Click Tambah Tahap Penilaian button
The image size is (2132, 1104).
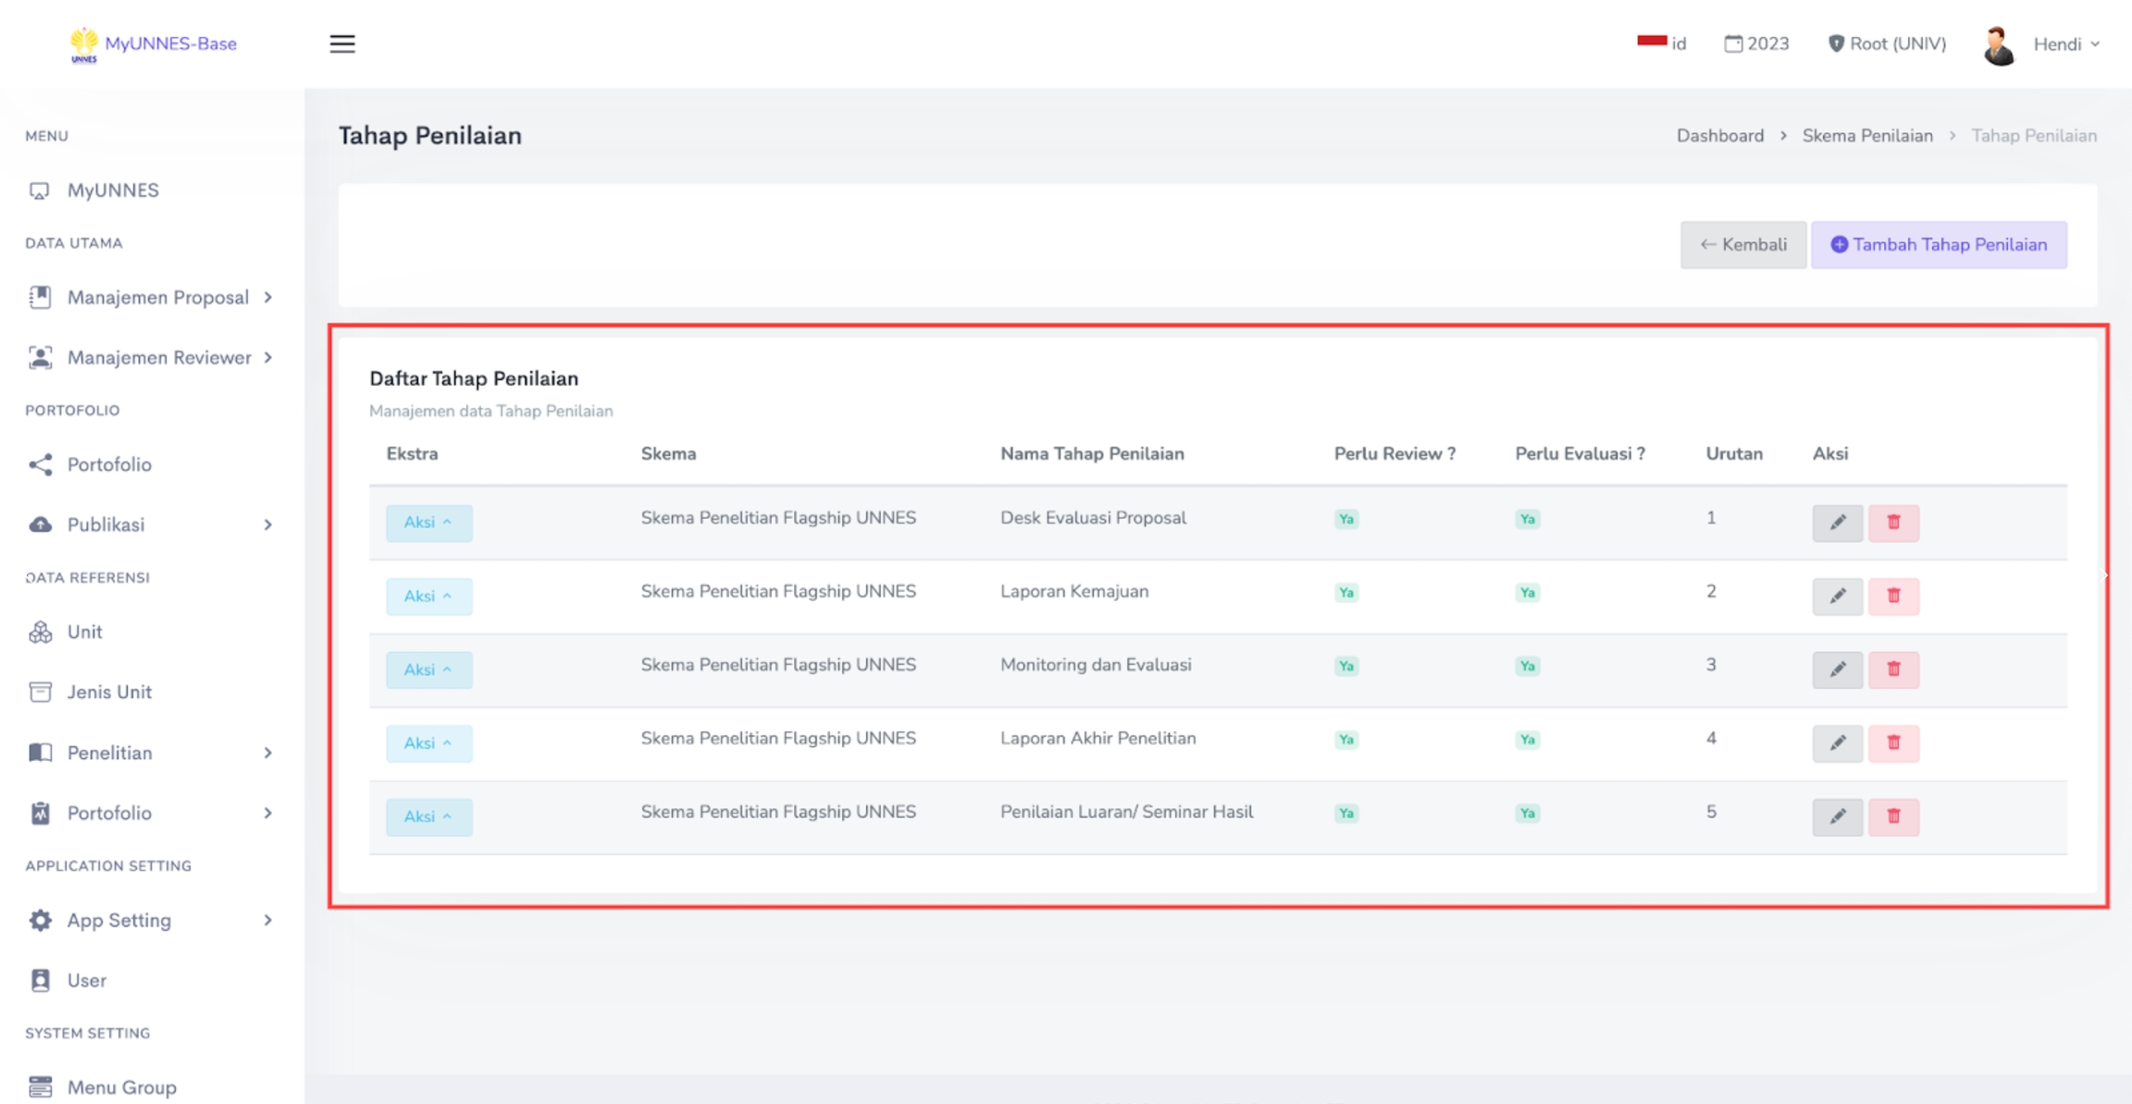point(1939,245)
